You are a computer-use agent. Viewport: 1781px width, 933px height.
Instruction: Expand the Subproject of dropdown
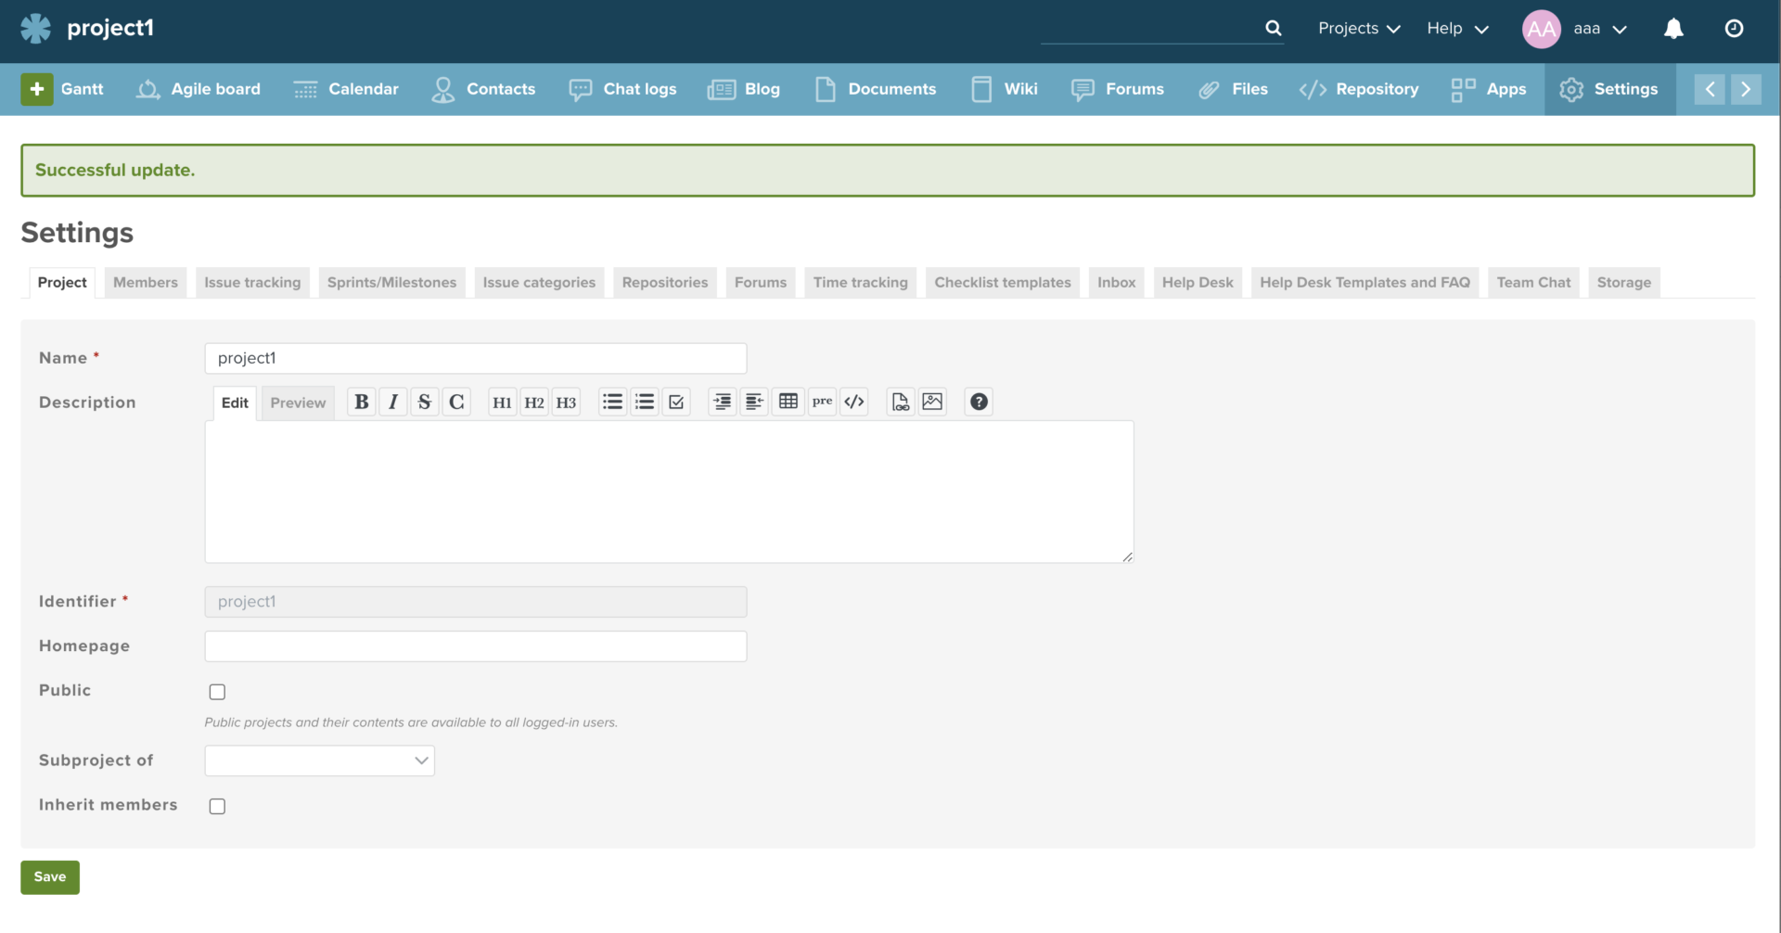(x=319, y=760)
